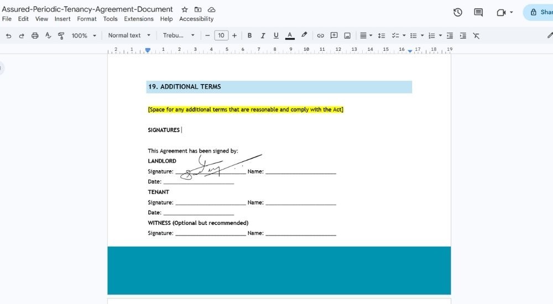Click the right indent marker on ruler
This screenshot has width=553, height=304.
(410, 51)
